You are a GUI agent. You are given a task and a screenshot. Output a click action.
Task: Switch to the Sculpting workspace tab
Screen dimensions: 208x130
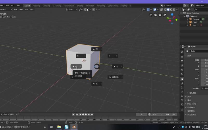46,6
